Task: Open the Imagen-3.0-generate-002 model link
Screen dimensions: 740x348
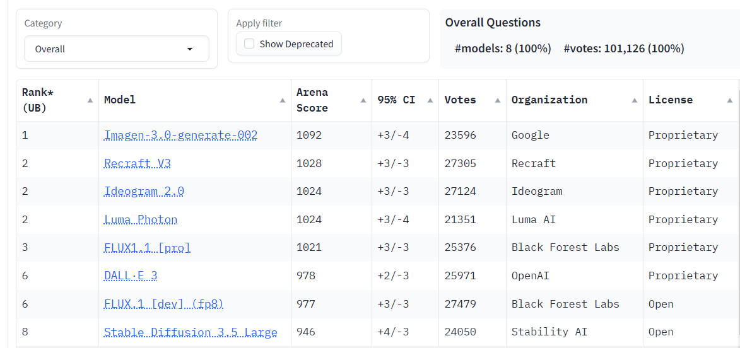Action: pyautogui.click(x=181, y=136)
